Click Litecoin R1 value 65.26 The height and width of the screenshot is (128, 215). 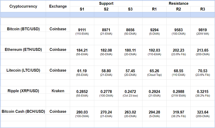tap(155, 71)
